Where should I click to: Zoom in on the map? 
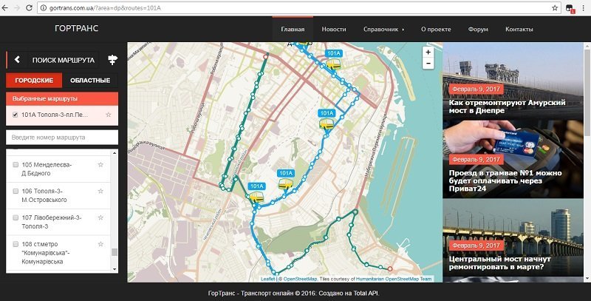428,53
